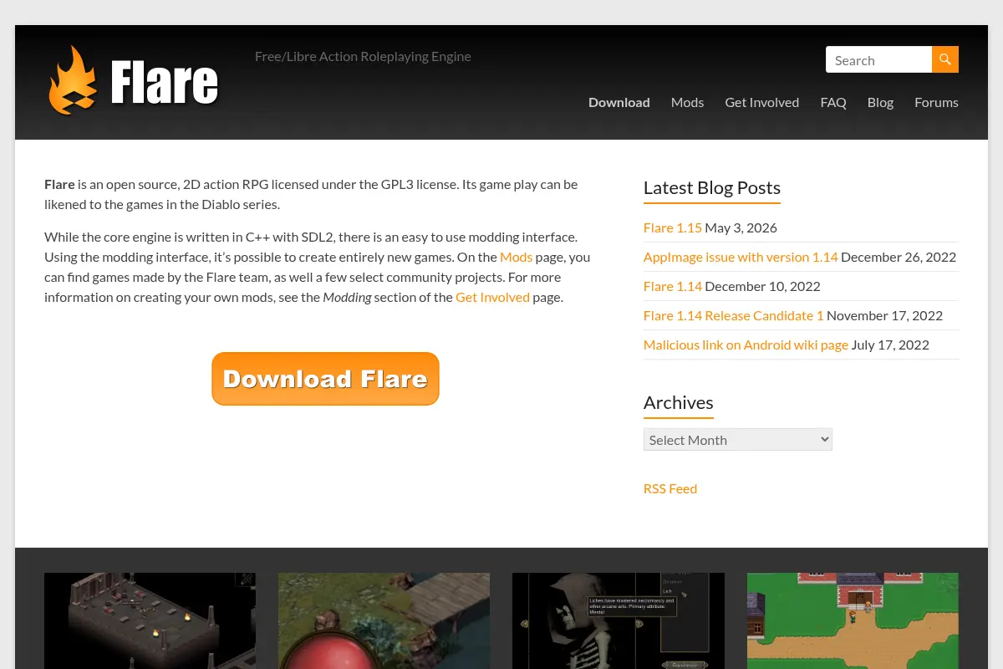Click the Latest Blog Posts heading
The width and height of the screenshot is (1003, 669).
click(x=712, y=187)
